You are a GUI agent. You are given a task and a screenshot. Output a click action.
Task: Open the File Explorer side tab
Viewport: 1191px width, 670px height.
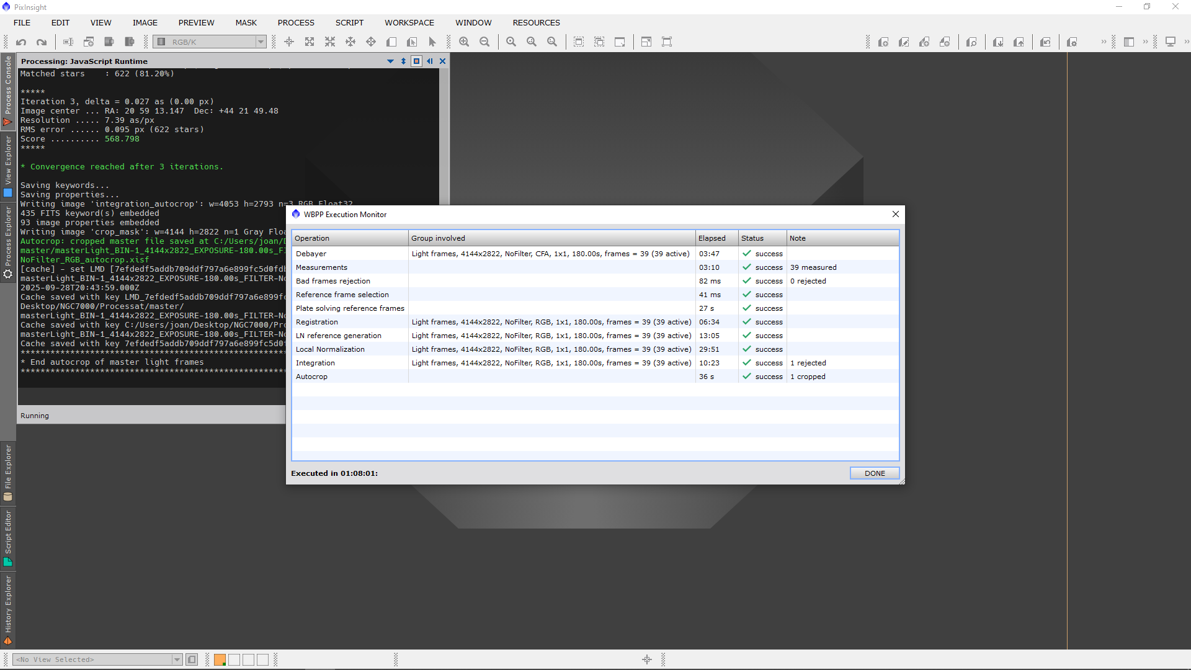(8, 473)
